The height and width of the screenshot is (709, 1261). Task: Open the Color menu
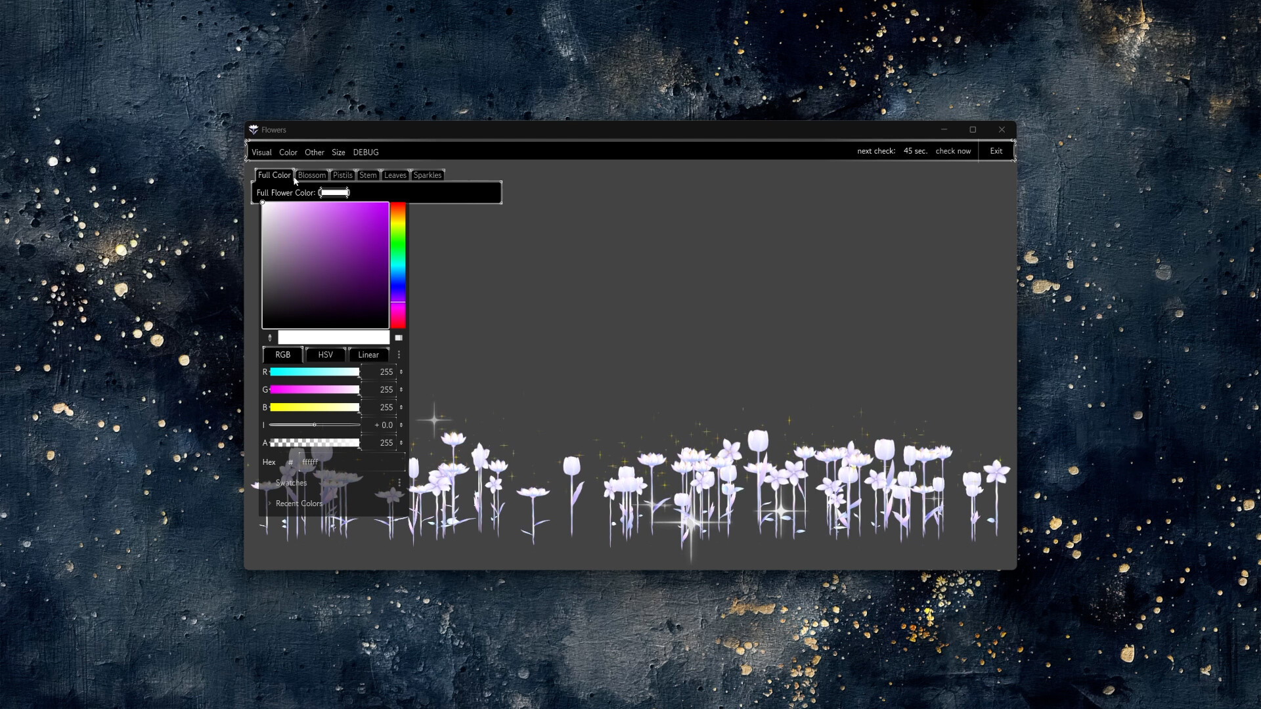288,152
